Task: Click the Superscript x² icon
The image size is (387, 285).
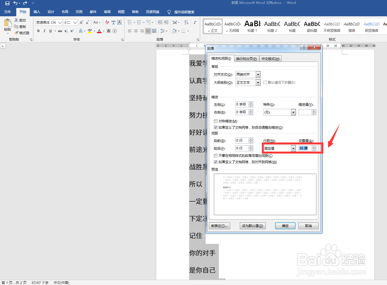Action: (72, 31)
